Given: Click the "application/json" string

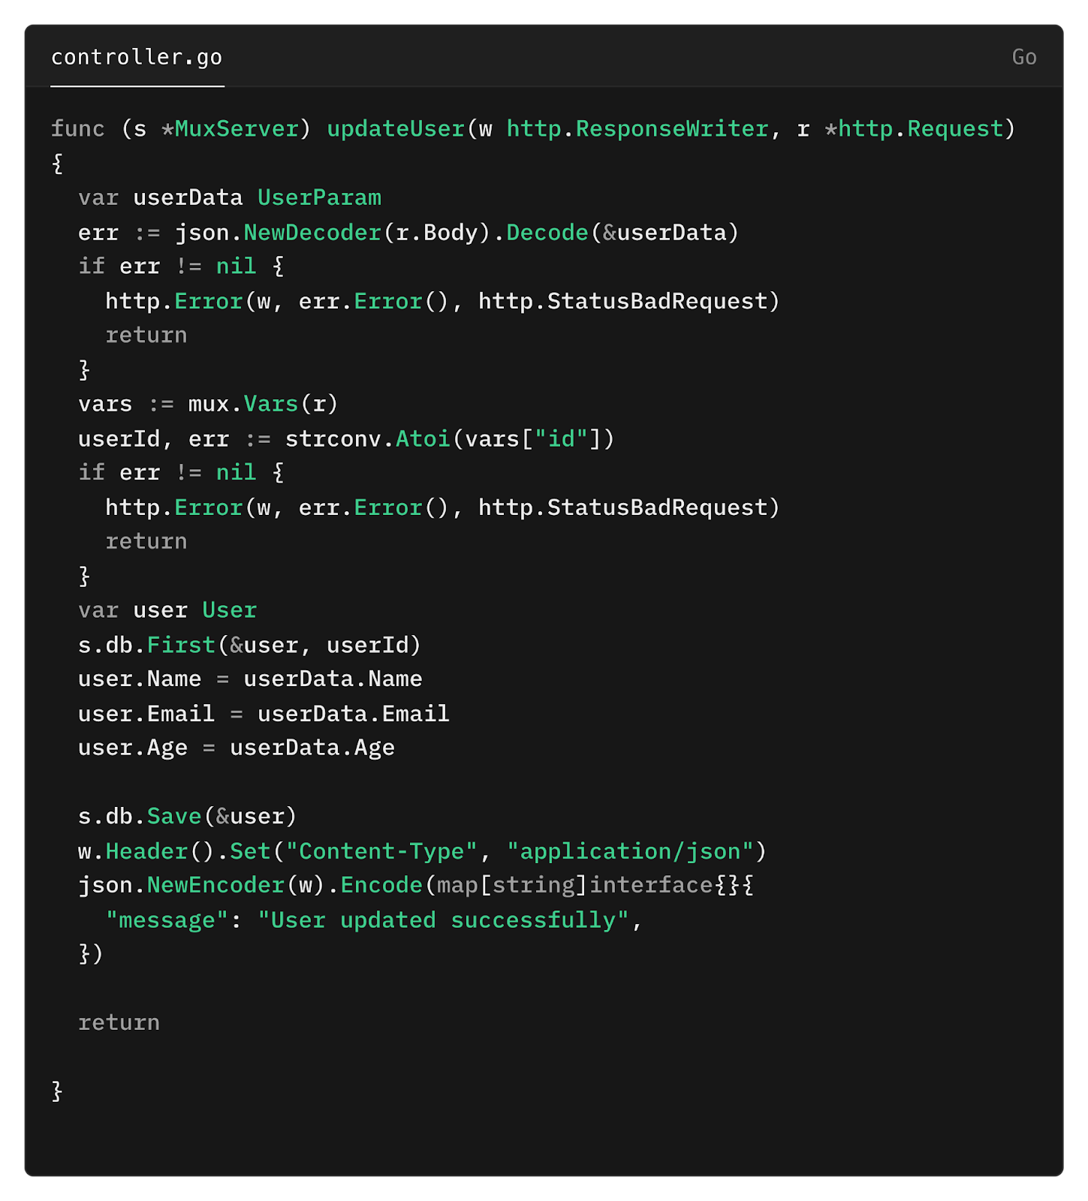Looking at the screenshot, I should [630, 850].
